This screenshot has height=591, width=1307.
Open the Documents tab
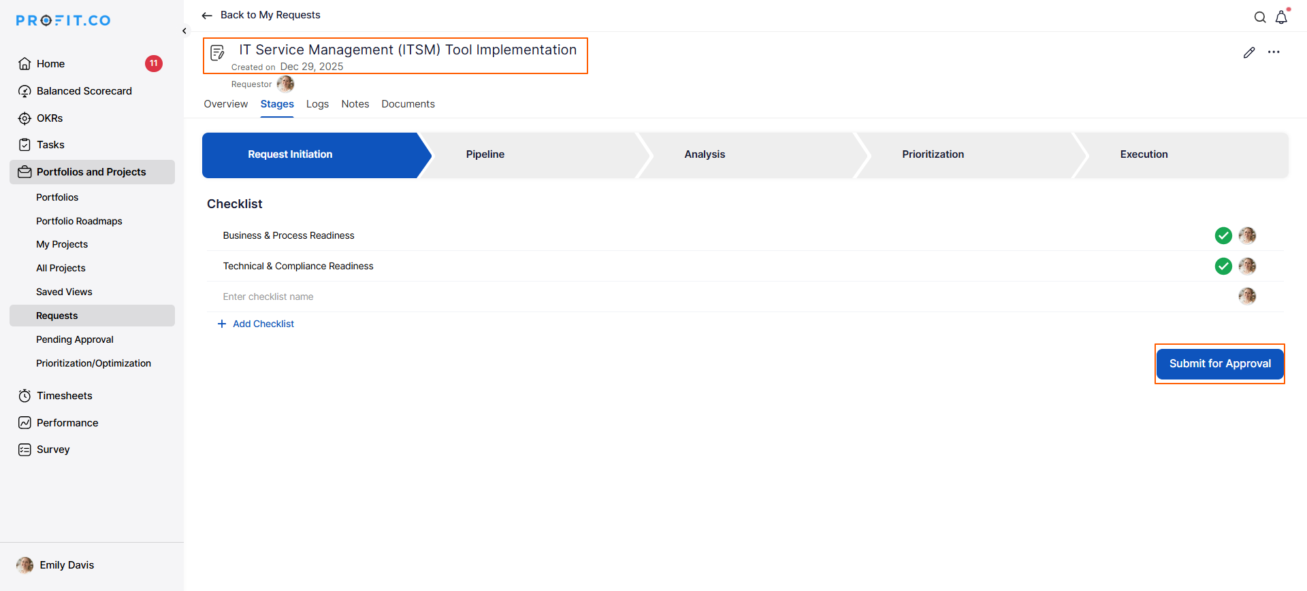click(x=408, y=104)
